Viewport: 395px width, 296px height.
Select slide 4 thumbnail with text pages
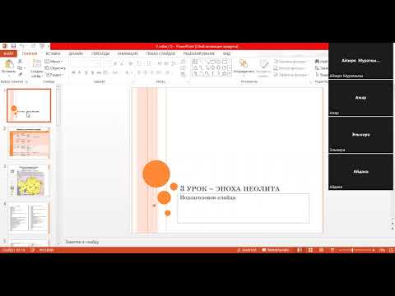[30, 218]
